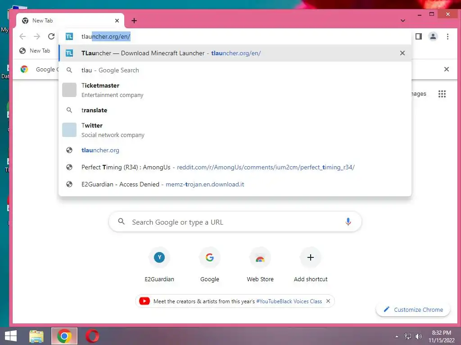Open the #YouTubeBlack Voices Class link
The width and height of the screenshot is (461, 345).
289,301
